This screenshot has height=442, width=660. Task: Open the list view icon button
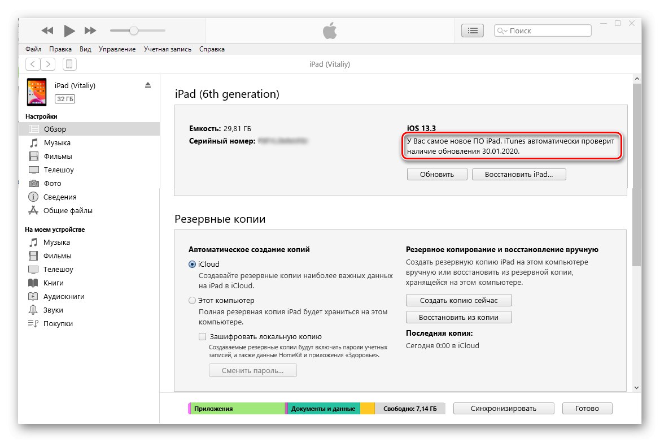coord(473,31)
